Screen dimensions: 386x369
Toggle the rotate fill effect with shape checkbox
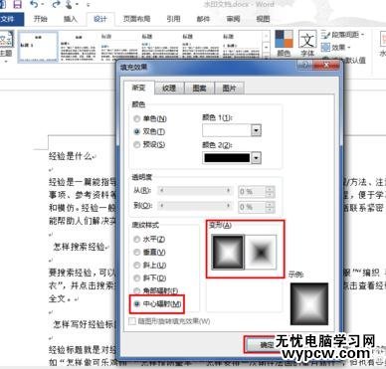(132, 321)
